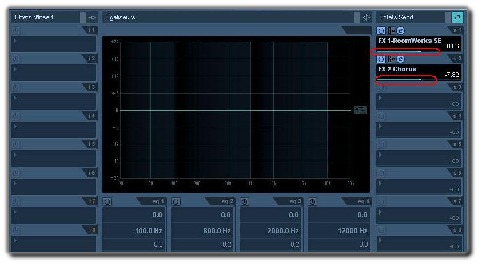
Task: Toggle pre-fader on send s 1
Action: pos(391,30)
